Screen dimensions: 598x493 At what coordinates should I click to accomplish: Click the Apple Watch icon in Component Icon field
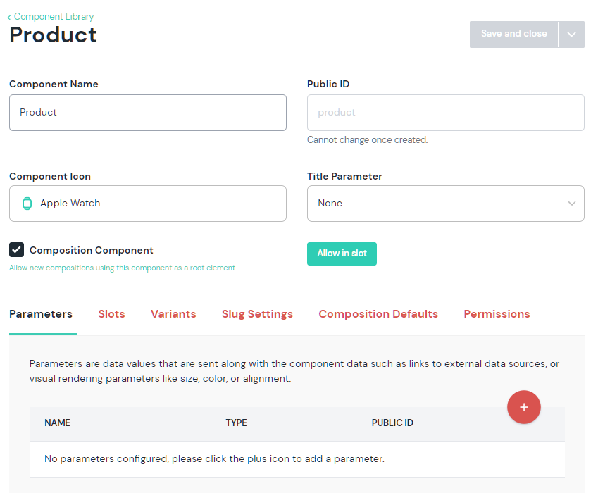point(27,204)
